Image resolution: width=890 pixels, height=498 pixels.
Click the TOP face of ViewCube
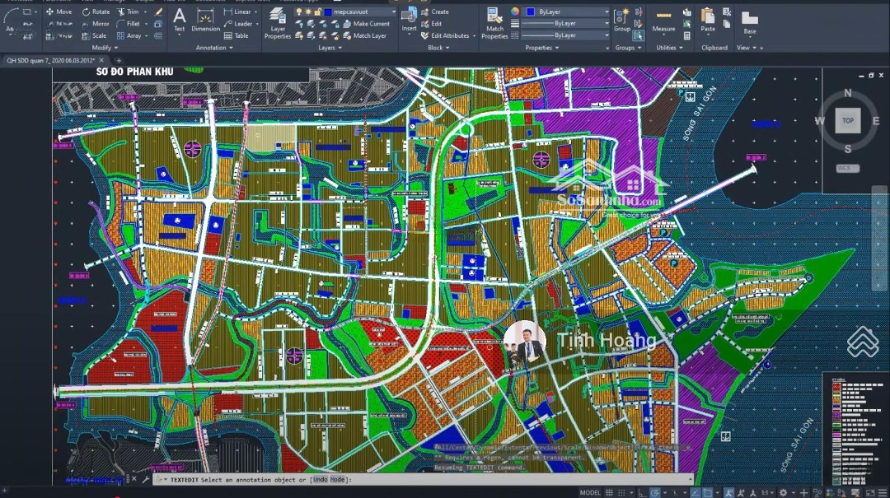coord(847,120)
